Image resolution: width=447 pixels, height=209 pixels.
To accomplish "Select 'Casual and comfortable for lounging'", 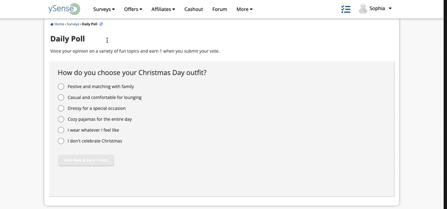I will (61, 97).
